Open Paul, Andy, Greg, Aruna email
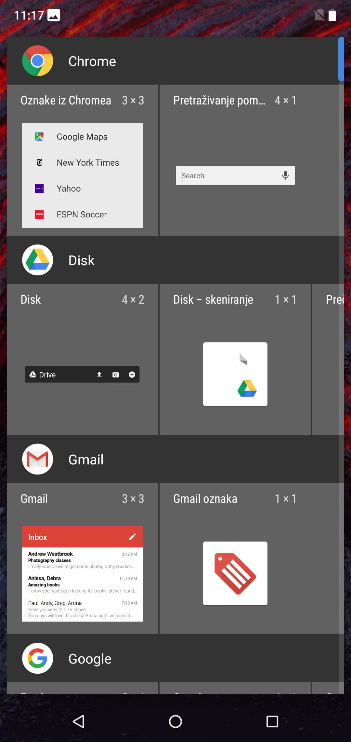This screenshot has width=351, height=742. click(x=83, y=609)
